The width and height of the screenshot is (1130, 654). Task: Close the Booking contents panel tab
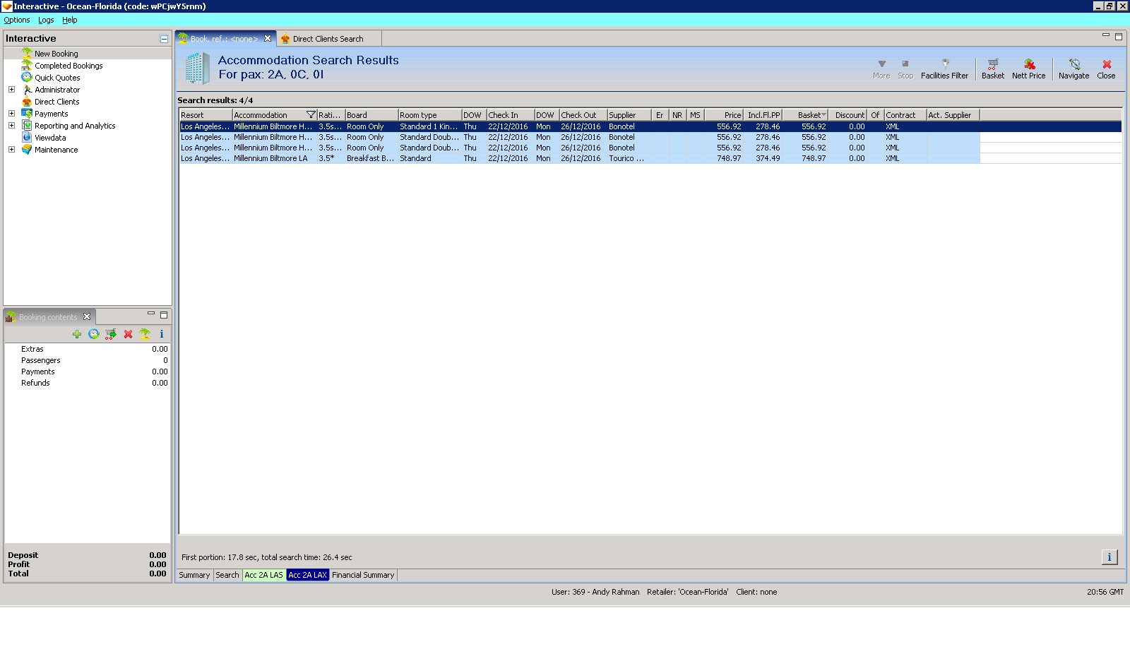point(87,316)
